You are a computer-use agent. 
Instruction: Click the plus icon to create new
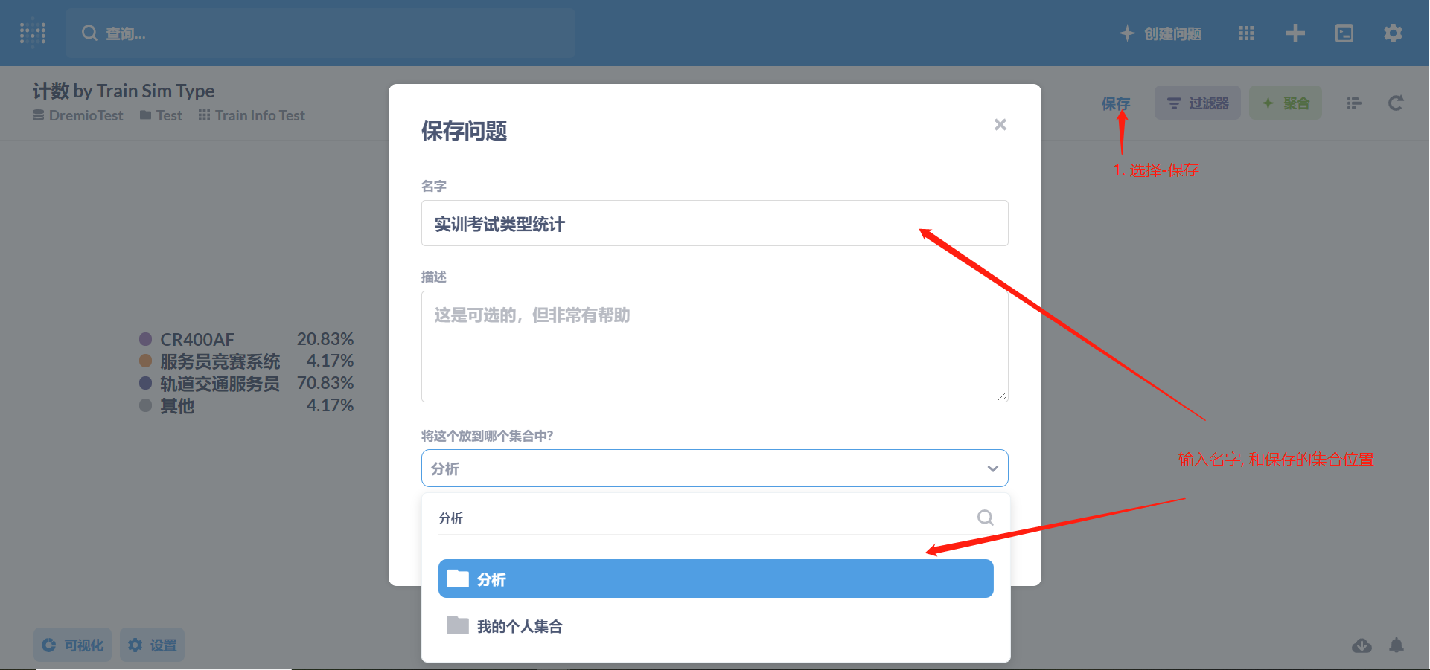pos(1295,33)
